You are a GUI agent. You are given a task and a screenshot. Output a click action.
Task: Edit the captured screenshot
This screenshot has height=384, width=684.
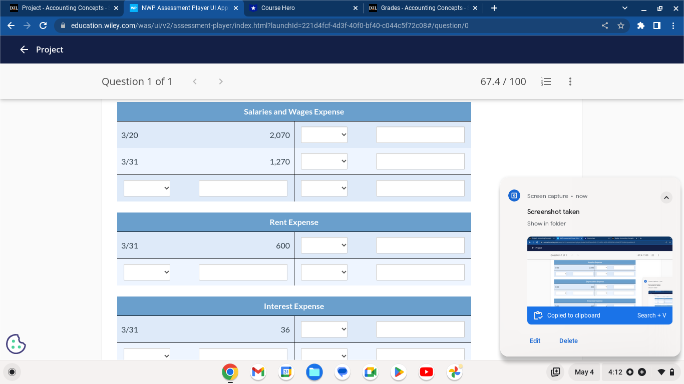(x=535, y=340)
